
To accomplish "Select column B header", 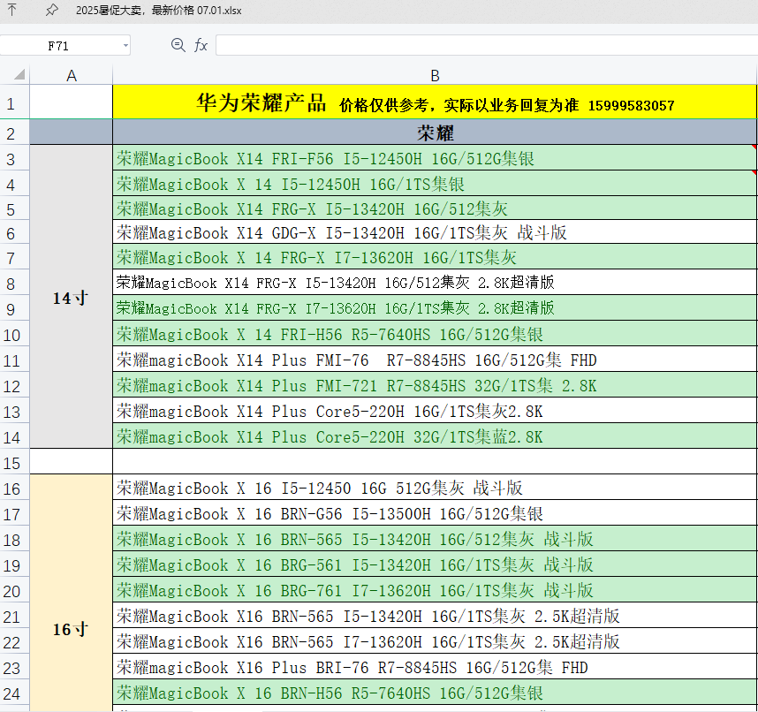I will pyautogui.click(x=435, y=76).
